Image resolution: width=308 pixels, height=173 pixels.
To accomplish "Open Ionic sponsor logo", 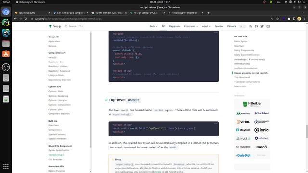I will click(x=261, y=130).
